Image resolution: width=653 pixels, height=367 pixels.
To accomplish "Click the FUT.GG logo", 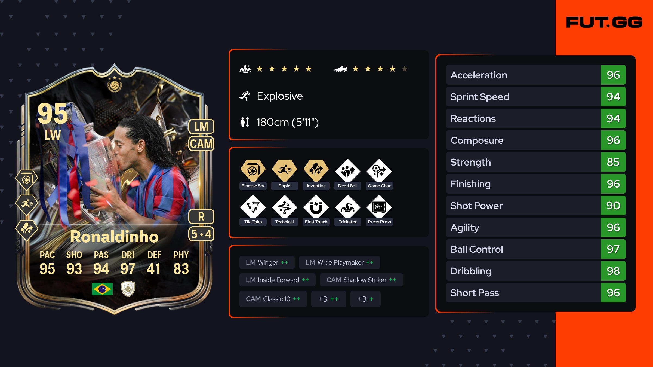I will (604, 22).
